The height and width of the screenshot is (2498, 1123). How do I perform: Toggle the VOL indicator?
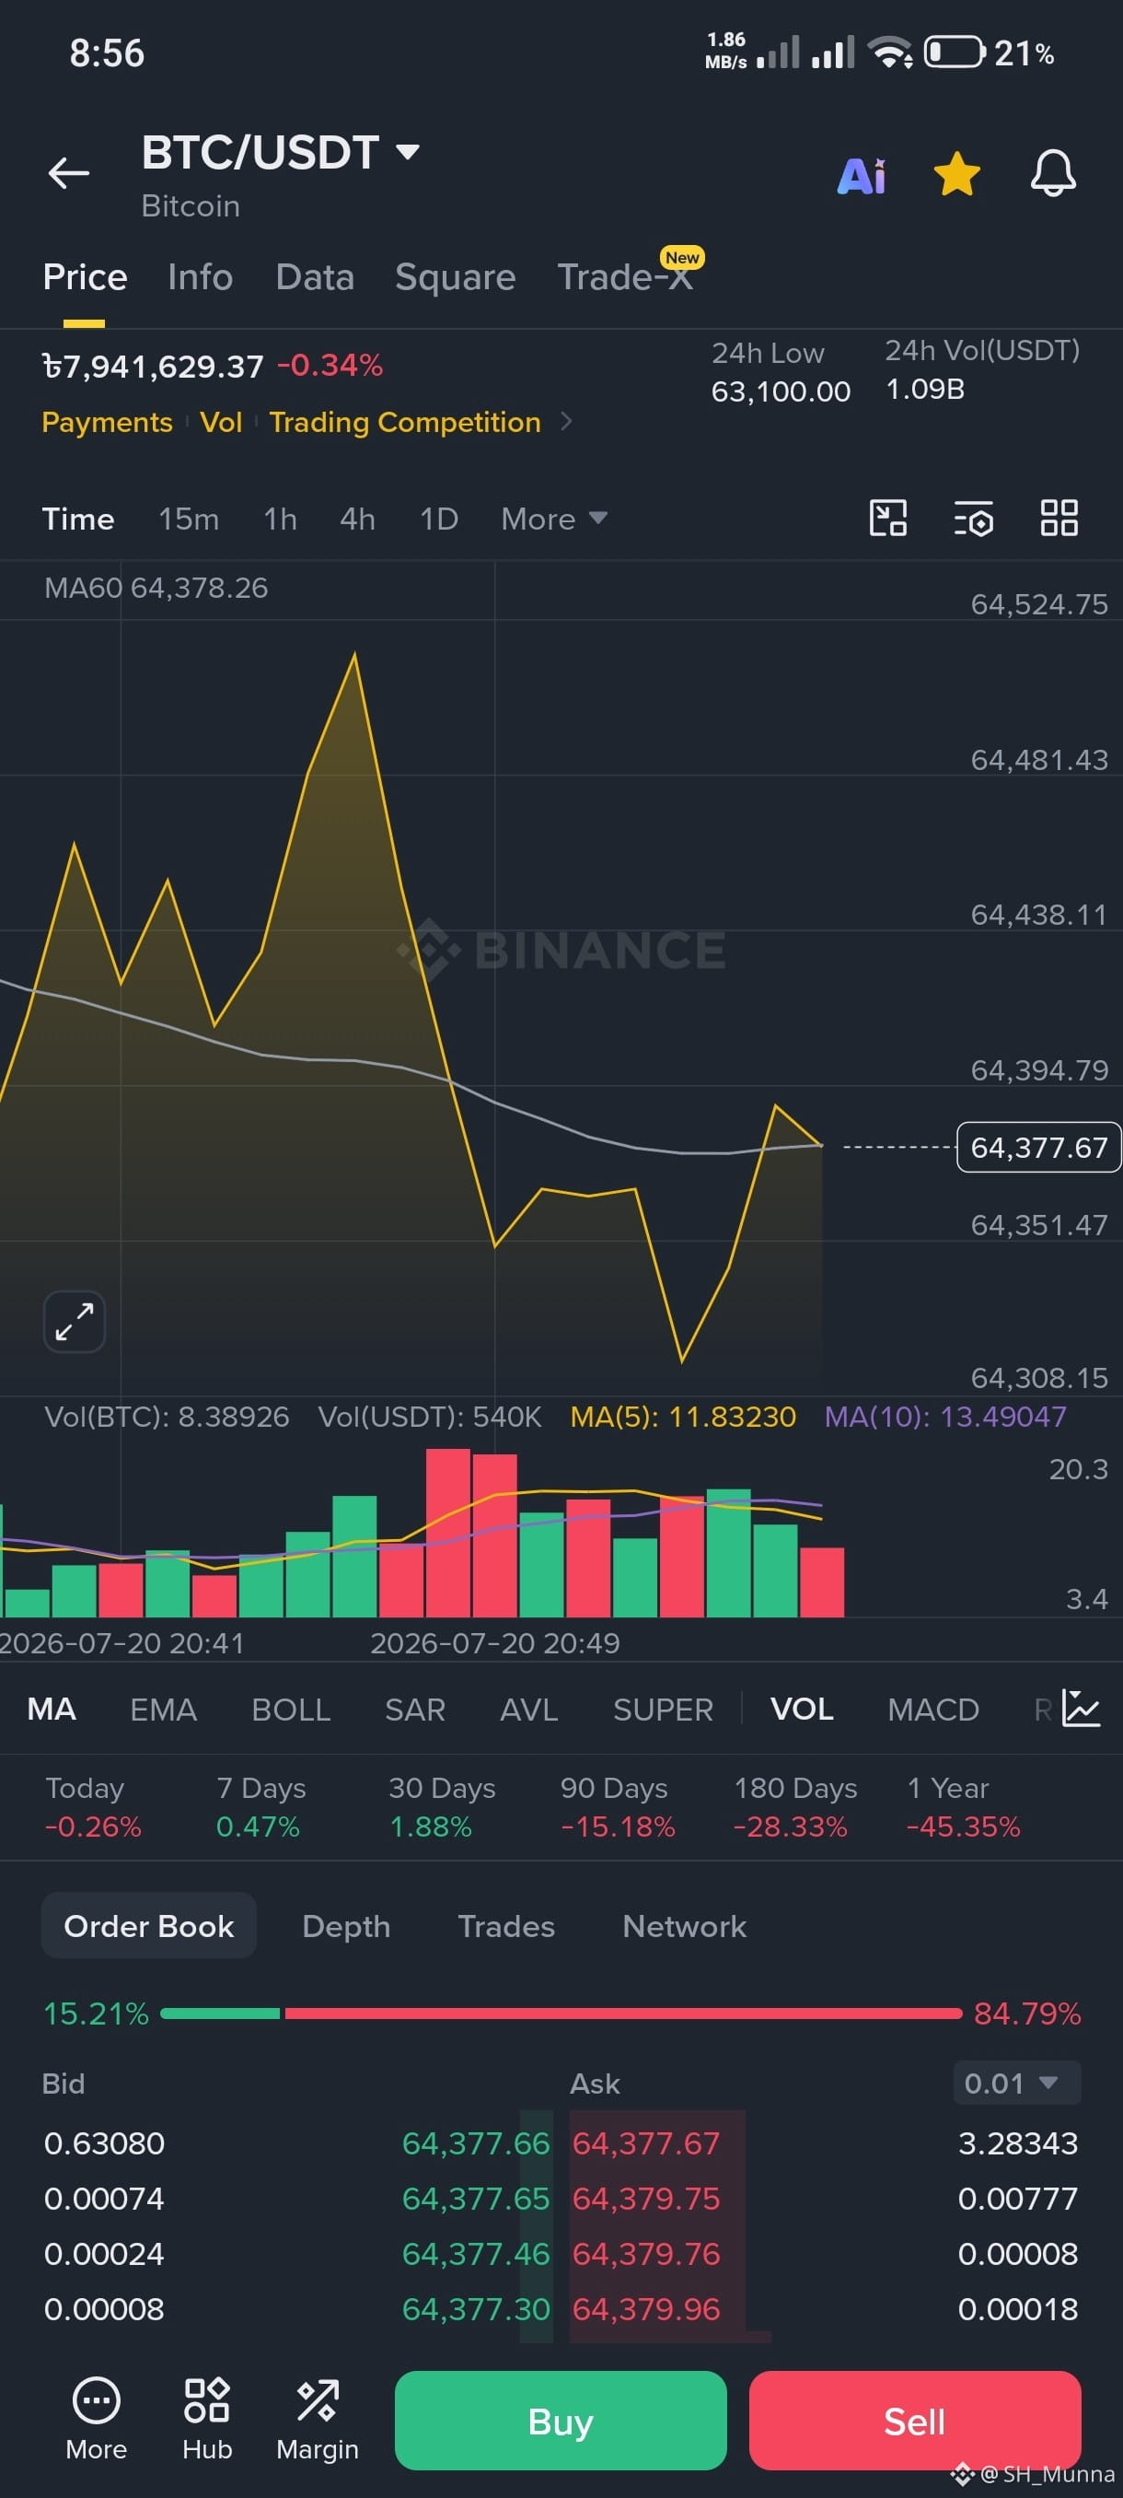pyautogui.click(x=802, y=1709)
